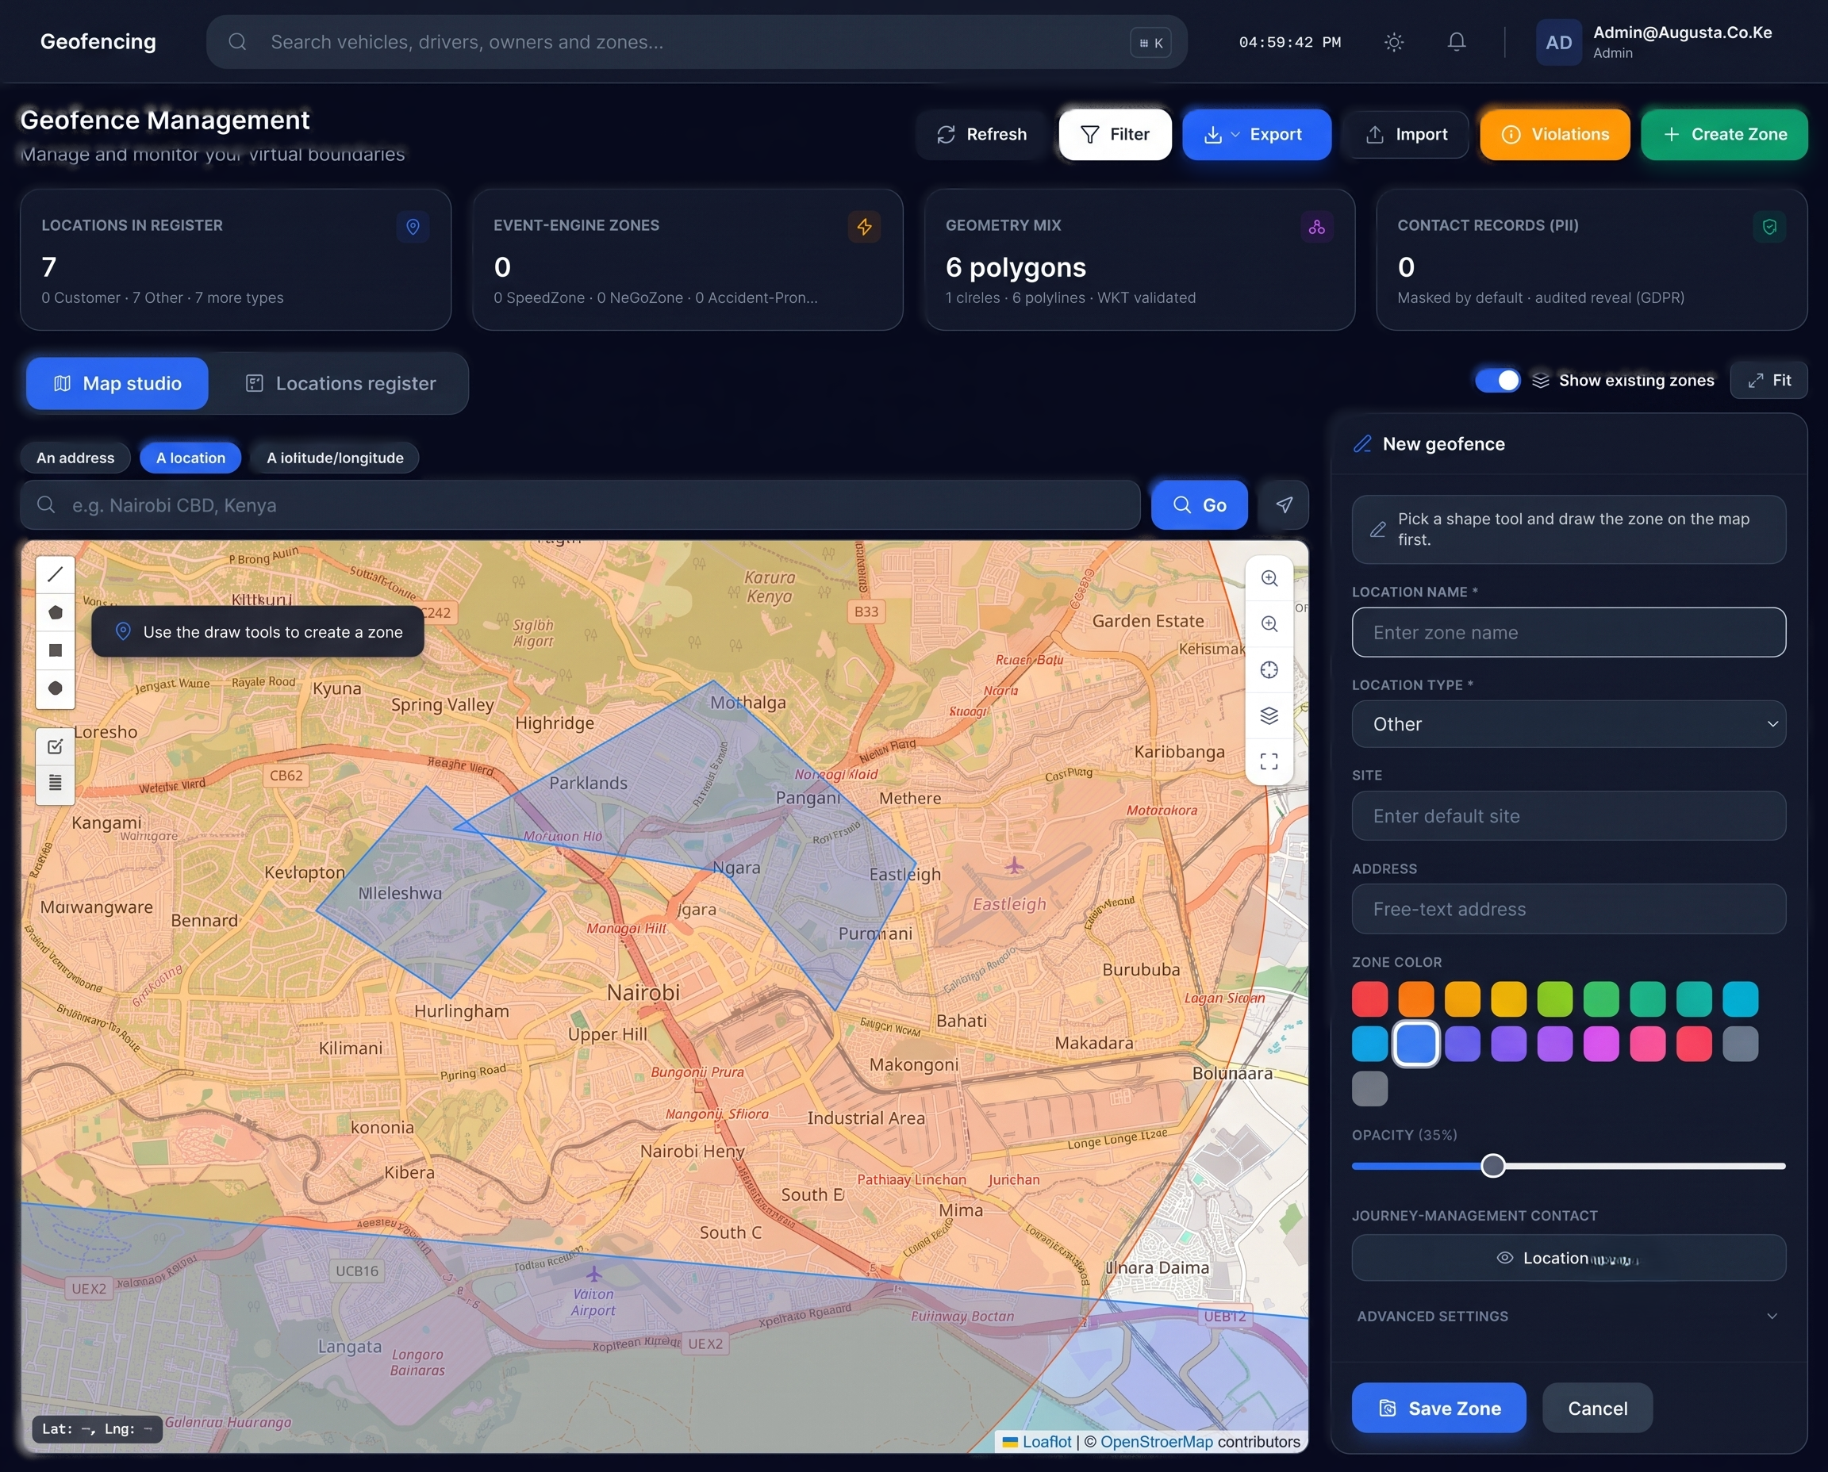Select the A location search mode
Image resolution: width=1828 pixels, height=1472 pixels.
pos(191,458)
